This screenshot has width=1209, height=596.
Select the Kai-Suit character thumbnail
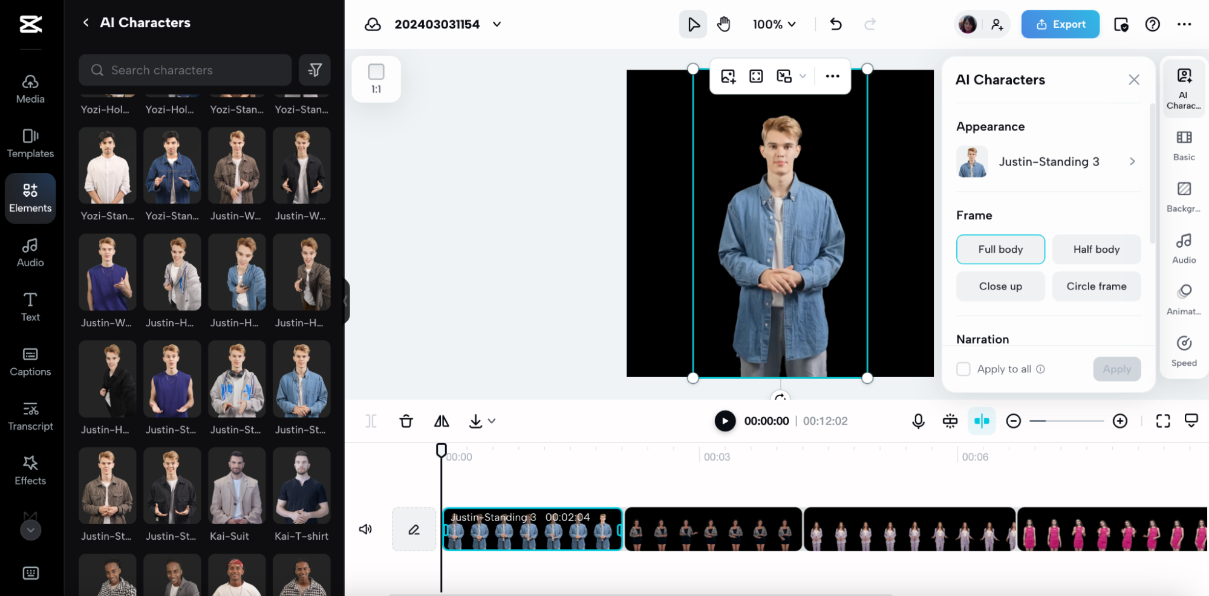pyautogui.click(x=236, y=487)
